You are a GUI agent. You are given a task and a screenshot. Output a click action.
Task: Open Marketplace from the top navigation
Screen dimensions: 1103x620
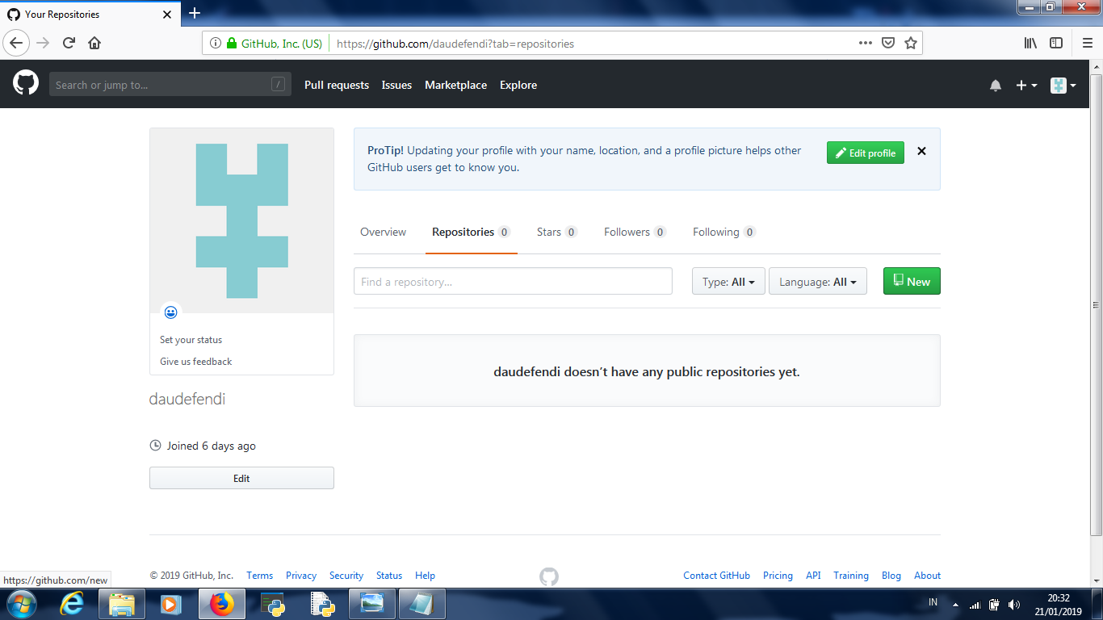point(455,85)
